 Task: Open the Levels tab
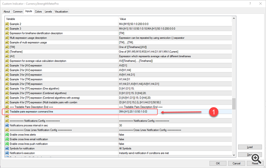pos(48,12)
